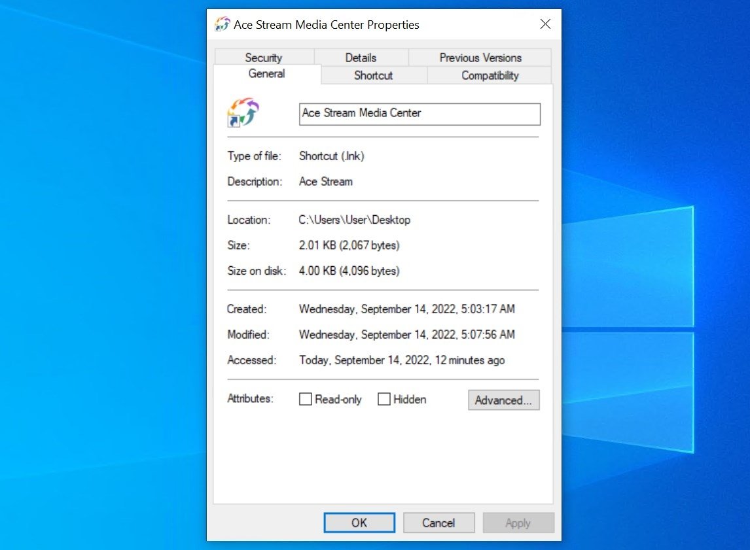Click the 'Accessed:' label
This screenshot has height=550, width=750.
[251, 360]
